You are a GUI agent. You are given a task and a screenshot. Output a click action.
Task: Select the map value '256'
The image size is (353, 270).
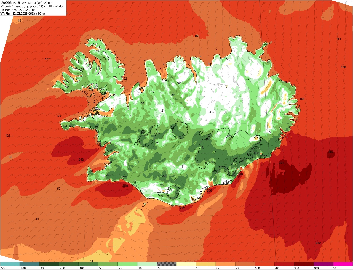(209, 191)
